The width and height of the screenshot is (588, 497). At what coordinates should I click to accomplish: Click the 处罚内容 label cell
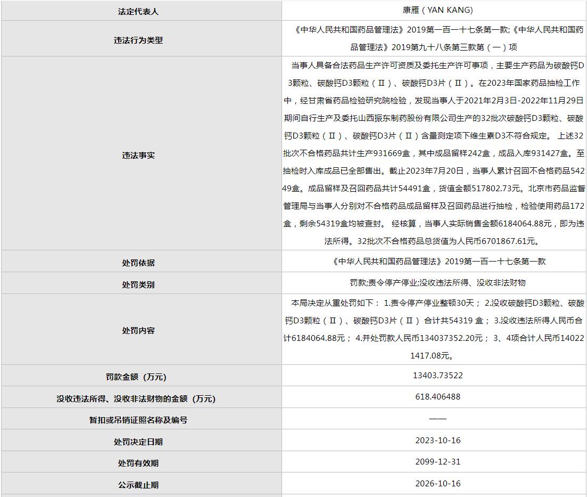tap(142, 329)
